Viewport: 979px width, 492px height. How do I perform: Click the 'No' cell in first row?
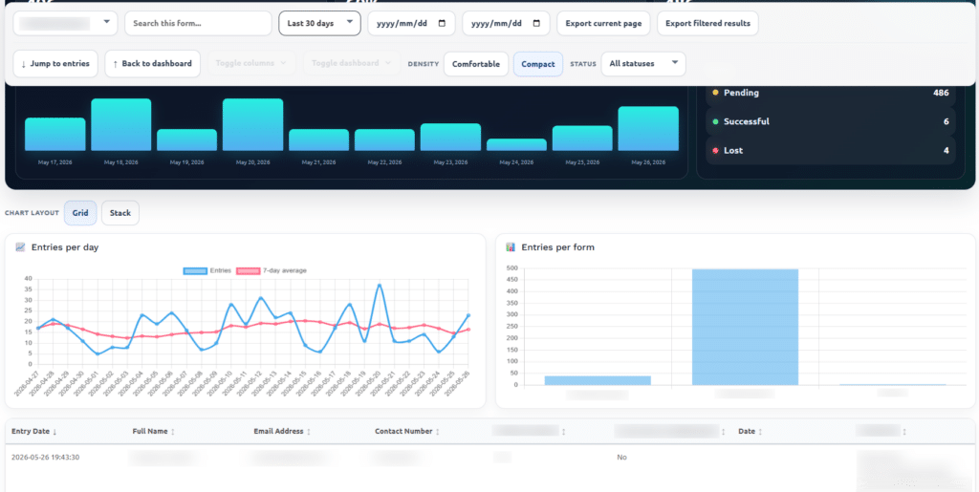(621, 457)
